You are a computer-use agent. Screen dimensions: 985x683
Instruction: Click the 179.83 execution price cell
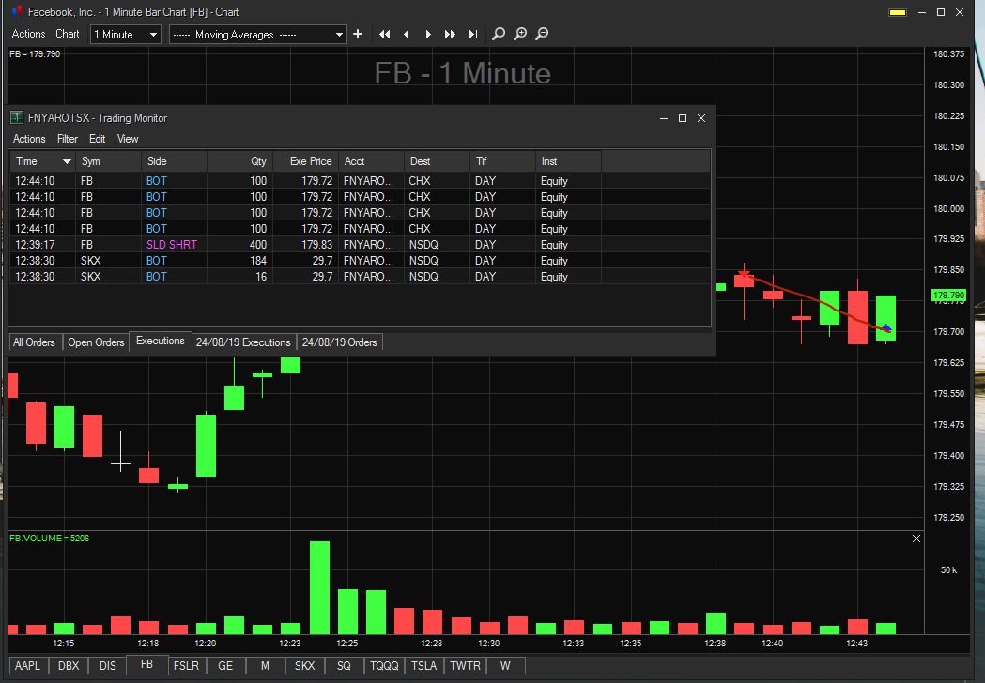(x=306, y=245)
